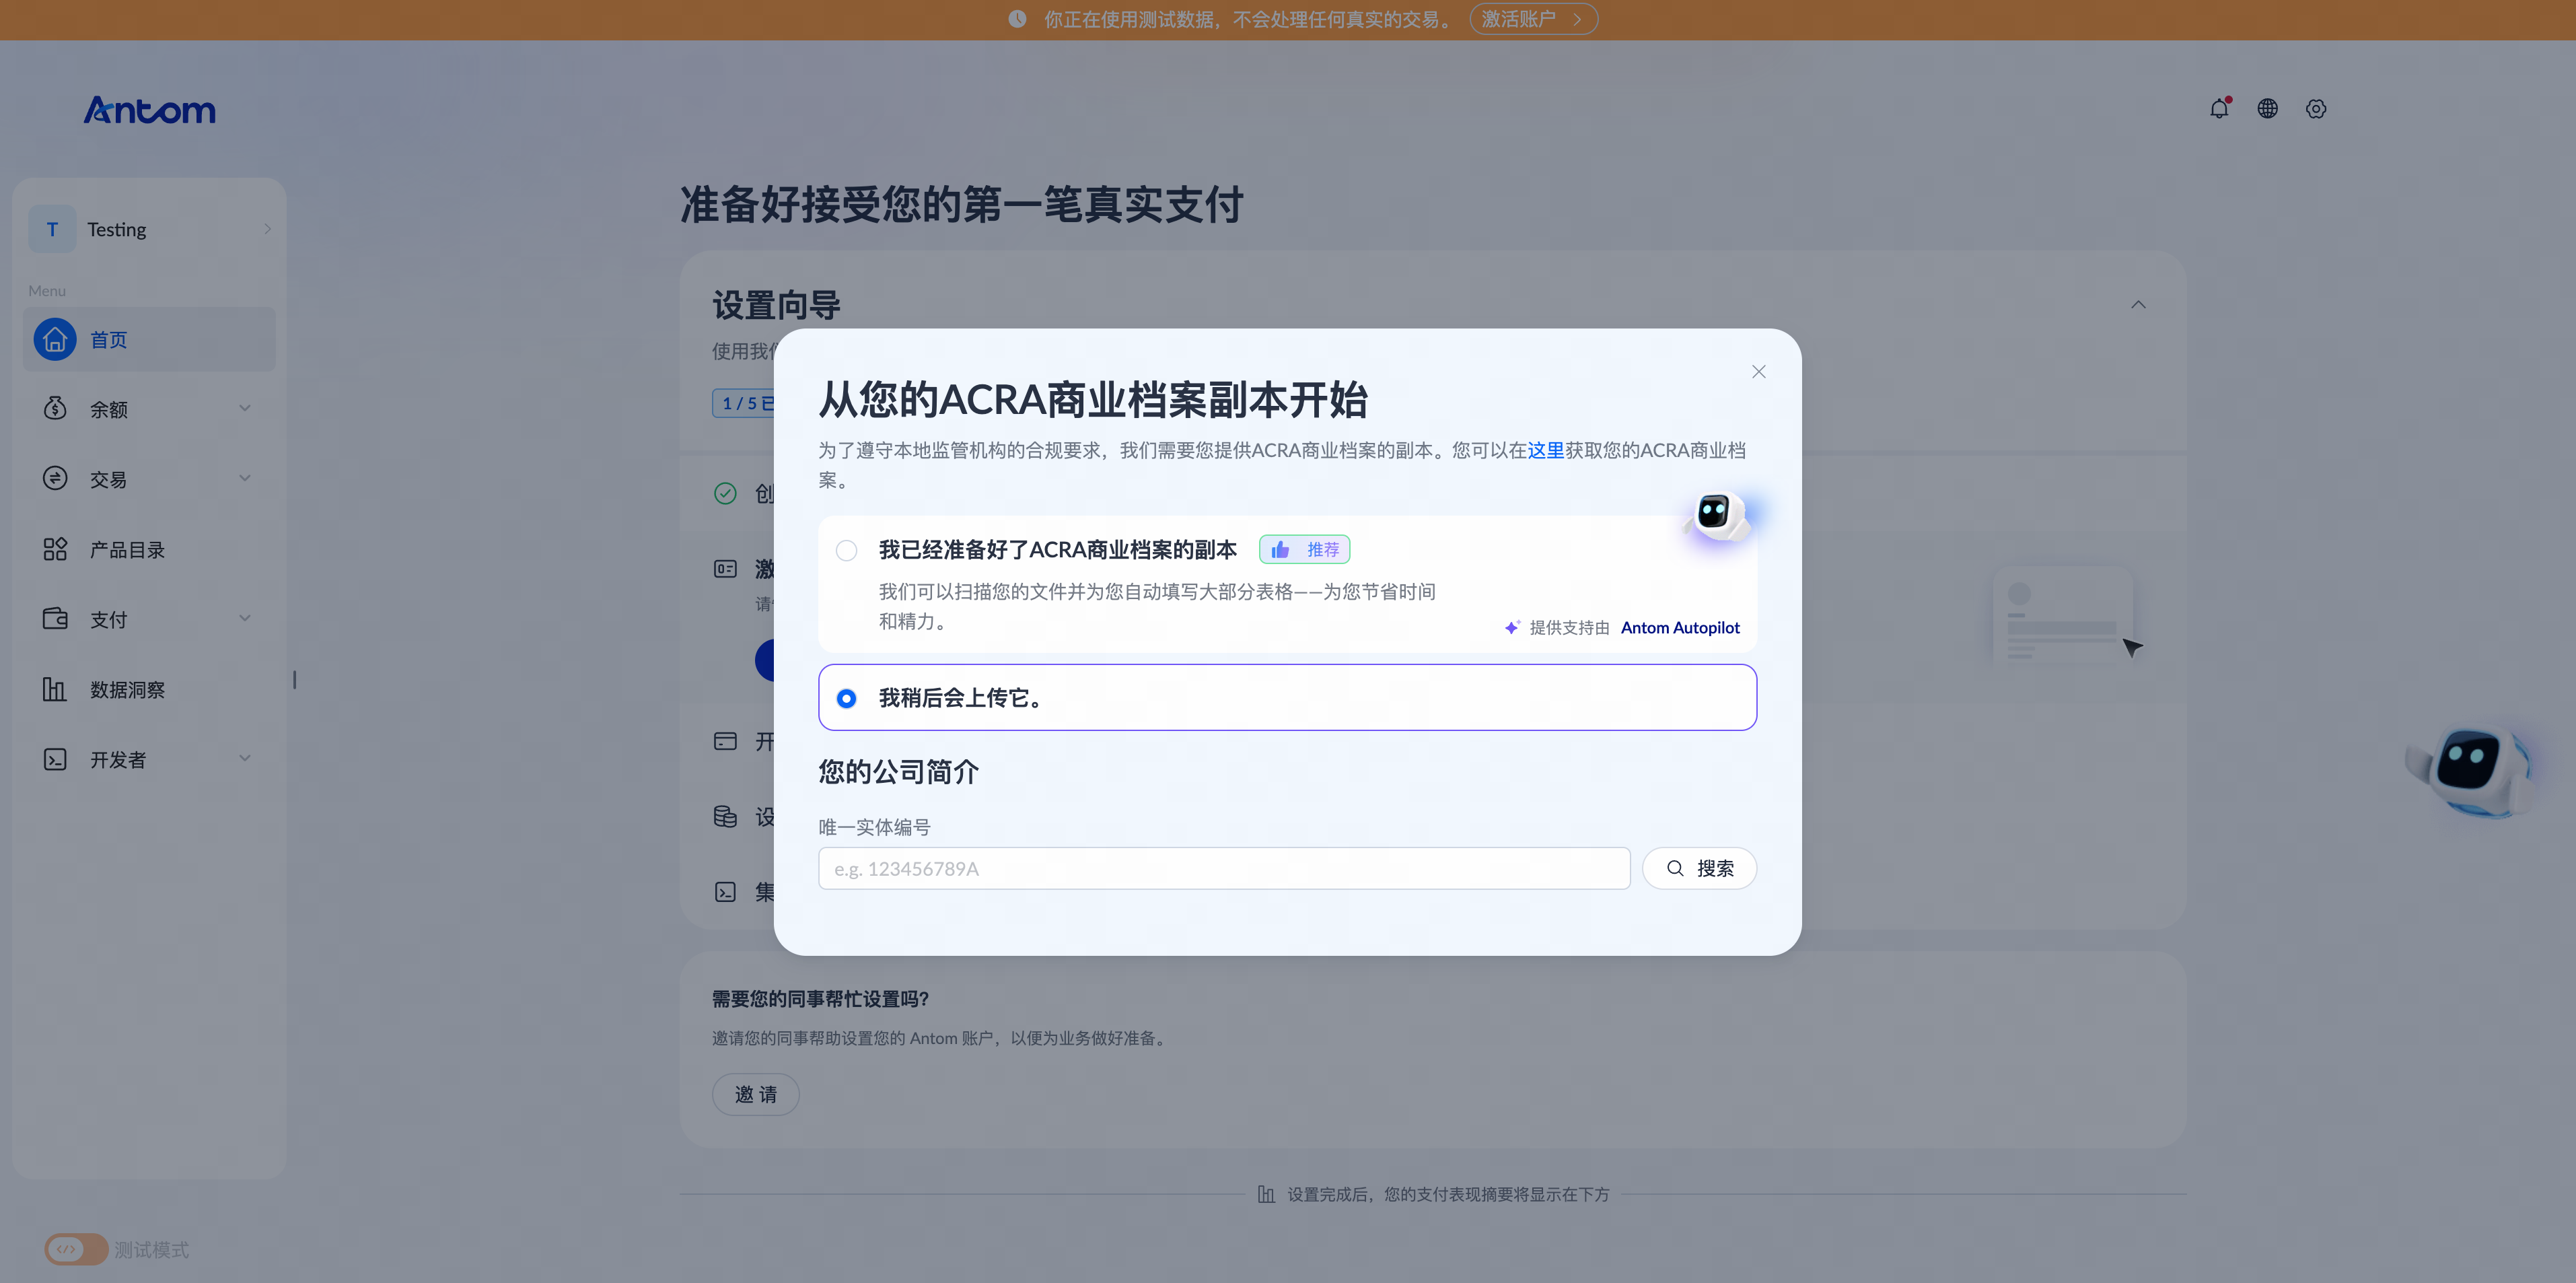Expand the 开发者 menu chevron
Screen dimensions: 2576x1283
pyautogui.click(x=245, y=758)
